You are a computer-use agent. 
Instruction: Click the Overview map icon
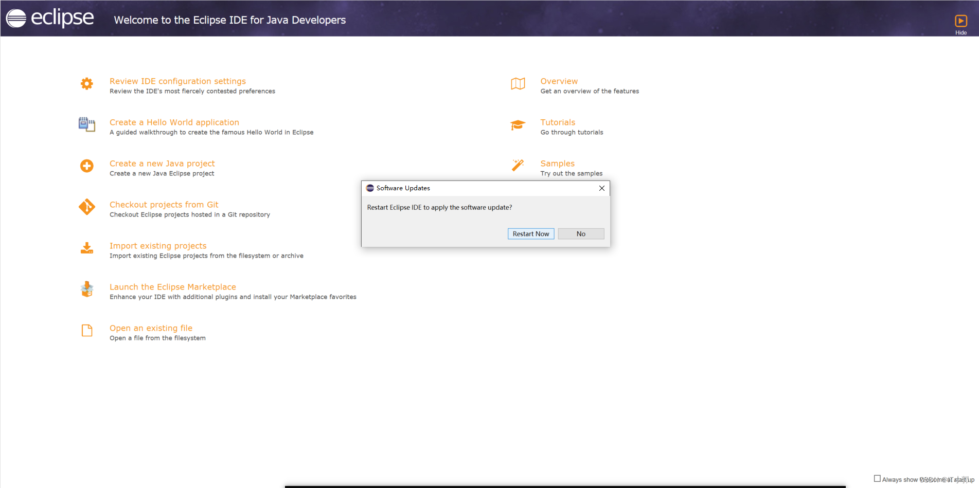(x=518, y=83)
